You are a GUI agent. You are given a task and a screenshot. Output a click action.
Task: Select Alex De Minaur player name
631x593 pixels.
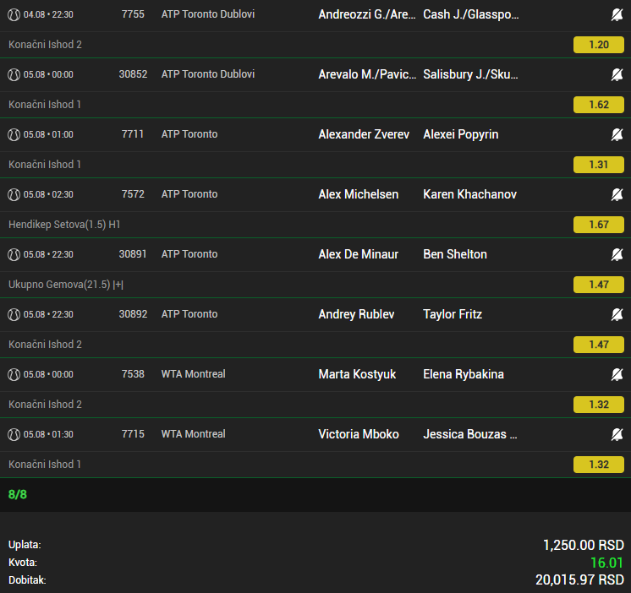[358, 254]
